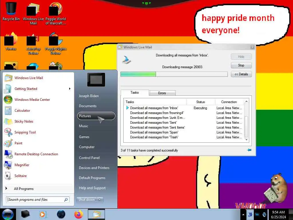Launch Peggle World of Warcraft desktop icon
The image size is (293, 220).
tap(56, 13)
